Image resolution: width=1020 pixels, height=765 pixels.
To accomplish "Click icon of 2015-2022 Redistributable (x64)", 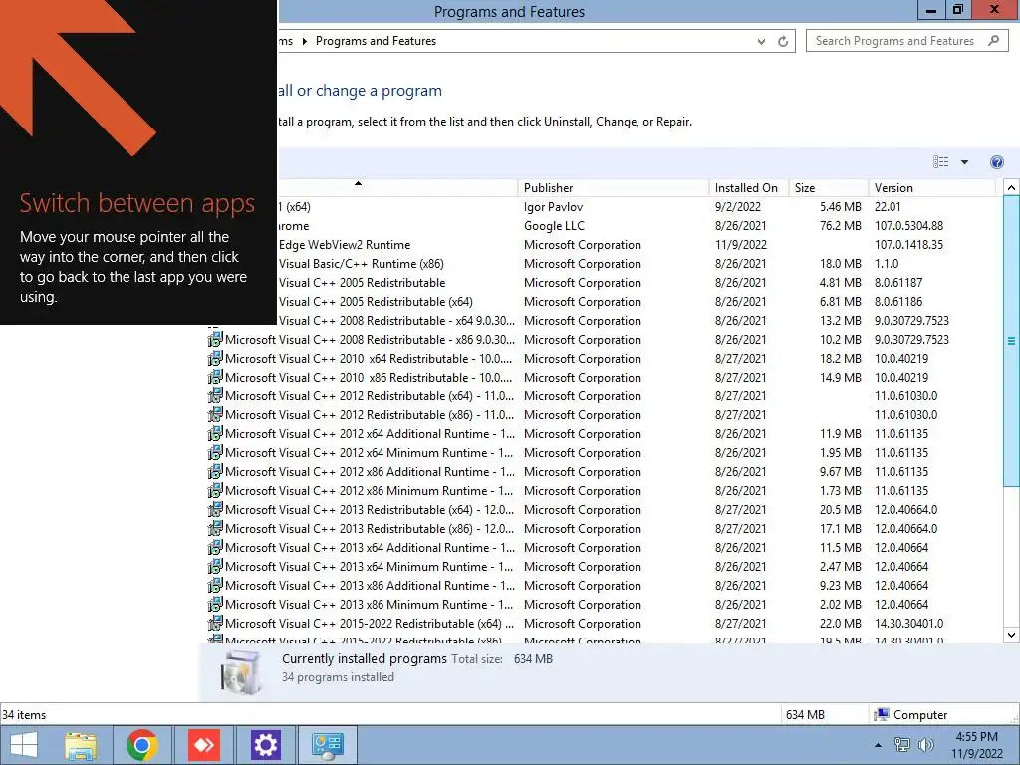I will click(215, 623).
